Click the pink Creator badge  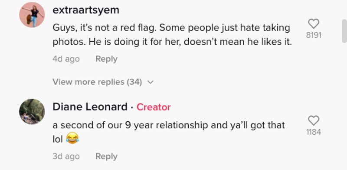coord(154,107)
